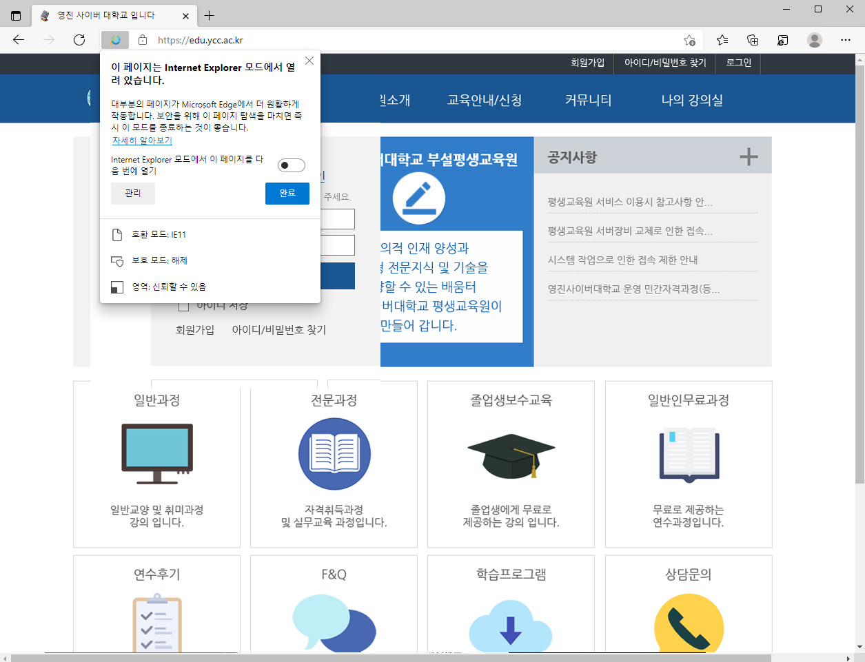Open the 자세히 알아보기 link
This screenshot has width=865, height=662.
(142, 141)
